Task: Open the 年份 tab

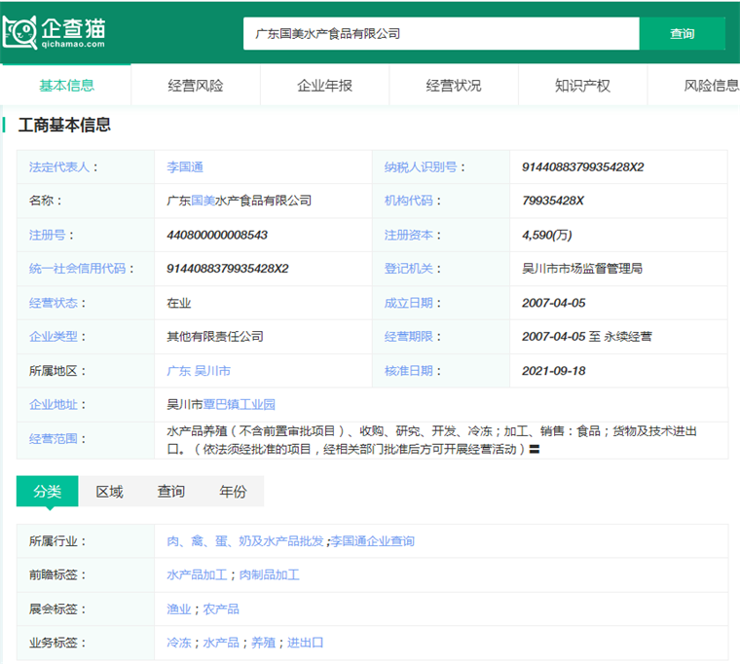Action: [233, 492]
